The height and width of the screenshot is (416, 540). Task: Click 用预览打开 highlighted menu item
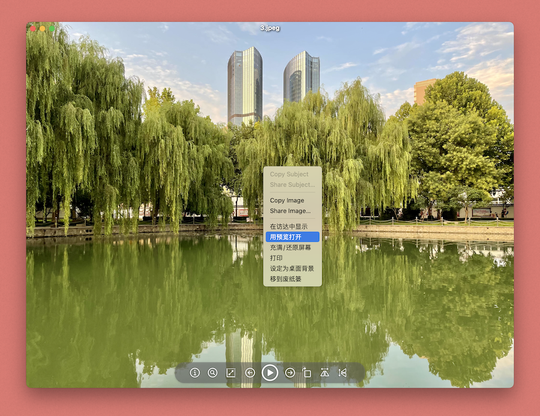click(x=286, y=237)
